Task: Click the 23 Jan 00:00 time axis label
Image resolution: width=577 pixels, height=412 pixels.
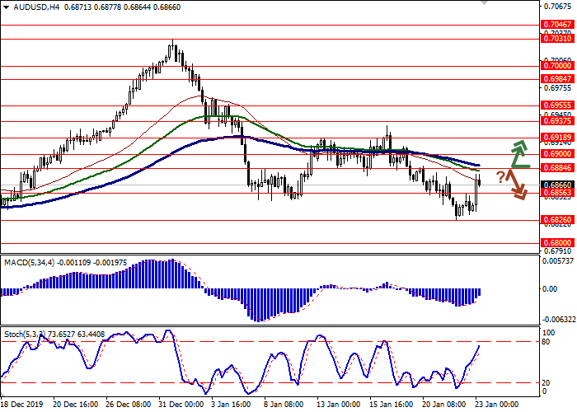Action: coord(495,405)
